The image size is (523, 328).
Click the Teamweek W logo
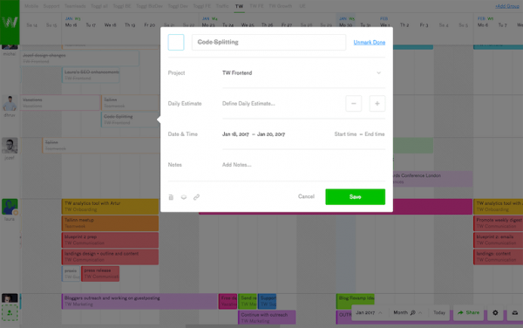tap(10, 22)
